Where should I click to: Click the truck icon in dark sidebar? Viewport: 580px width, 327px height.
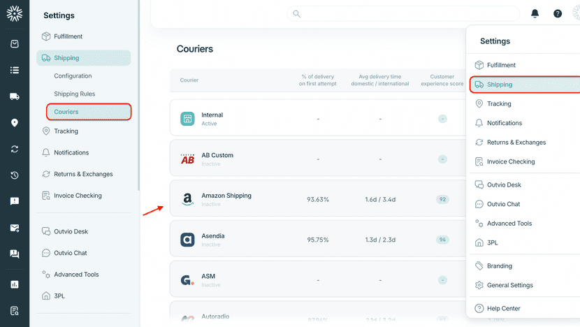[15, 96]
